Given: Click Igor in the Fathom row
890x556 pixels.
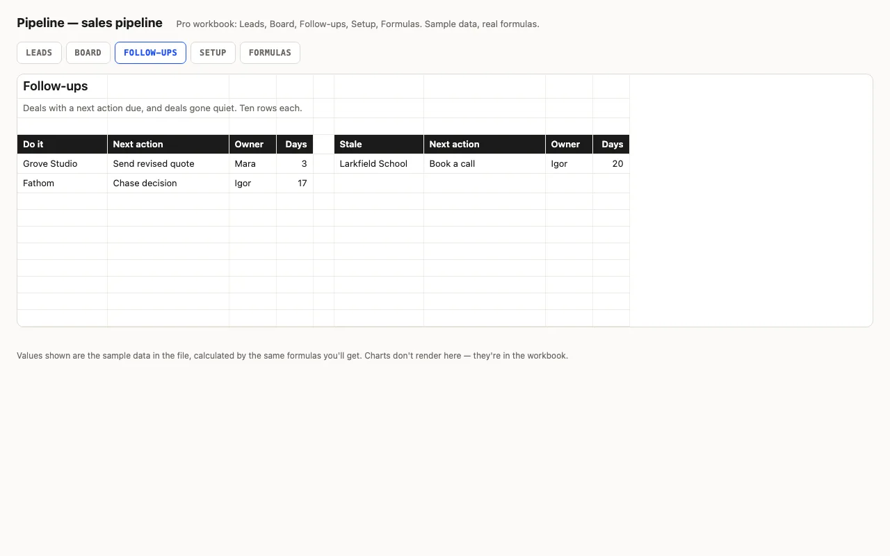Looking at the screenshot, I should pos(253,183).
